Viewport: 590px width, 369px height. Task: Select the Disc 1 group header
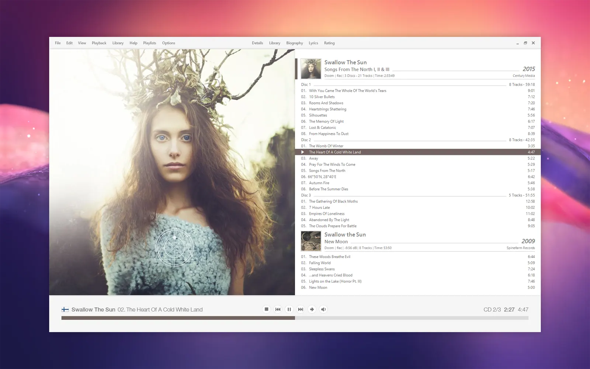tap(418, 85)
